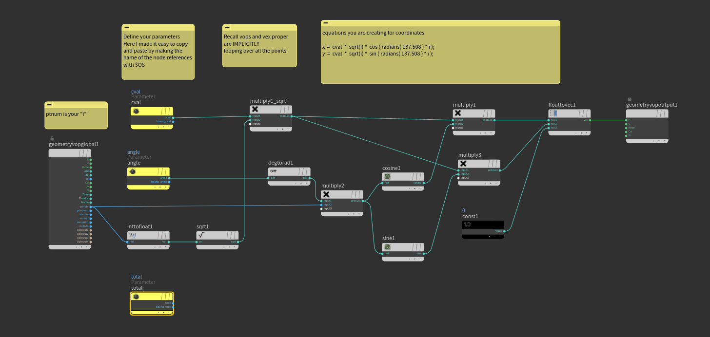This screenshot has width=710, height=337.
Task: Toggle the lock above geometryvopglobal1
Action: click(x=52, y=138)
